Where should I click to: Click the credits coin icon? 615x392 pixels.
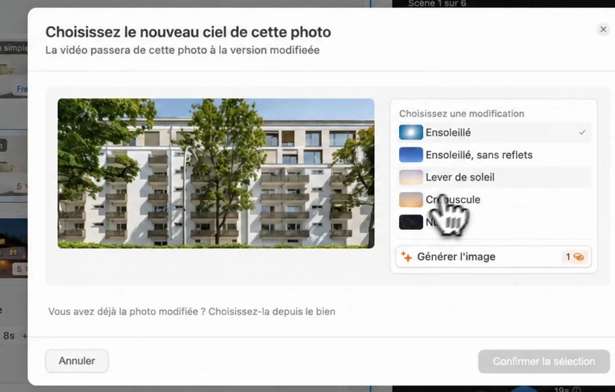coord(578,257)
